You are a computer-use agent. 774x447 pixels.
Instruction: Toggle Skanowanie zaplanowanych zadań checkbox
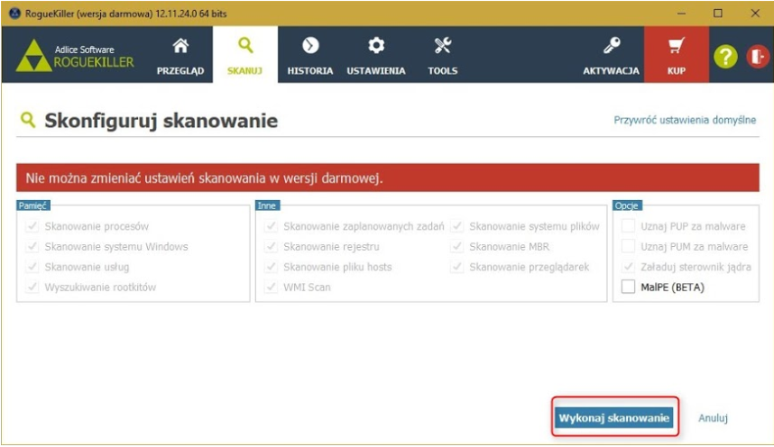click(271, 226)
